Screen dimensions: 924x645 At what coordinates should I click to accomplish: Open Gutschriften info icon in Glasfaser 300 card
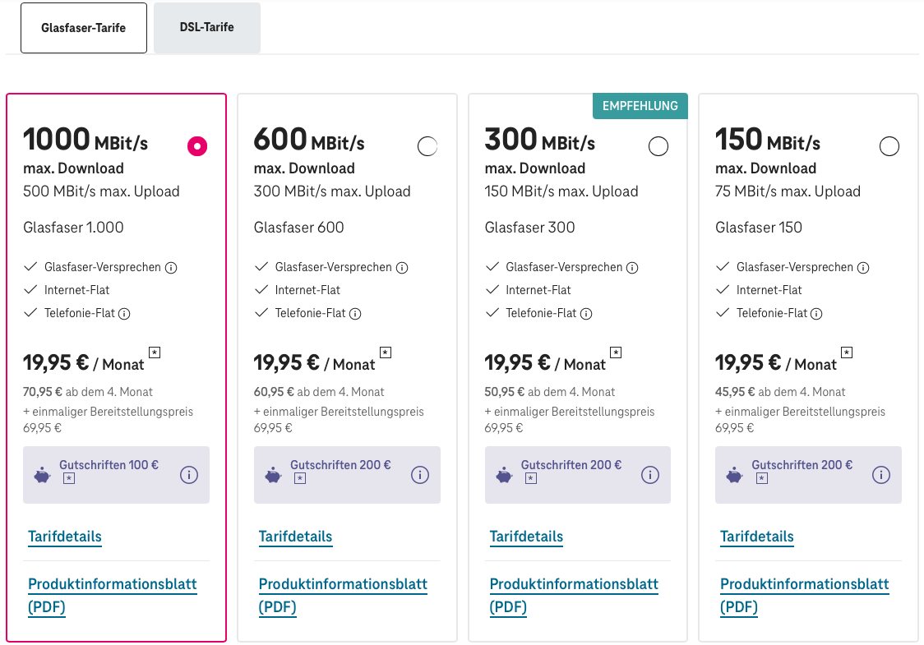pos(650,475)
